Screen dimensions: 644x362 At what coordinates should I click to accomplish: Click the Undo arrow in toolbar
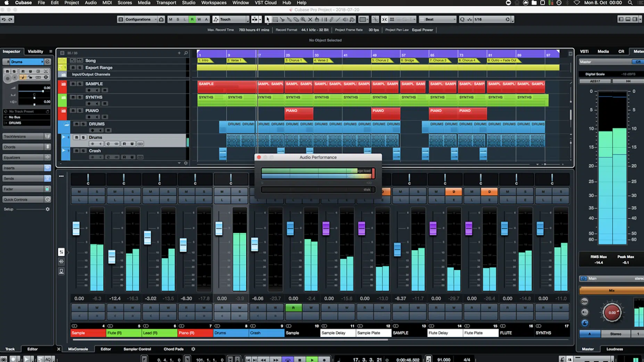tap(3, 19)
